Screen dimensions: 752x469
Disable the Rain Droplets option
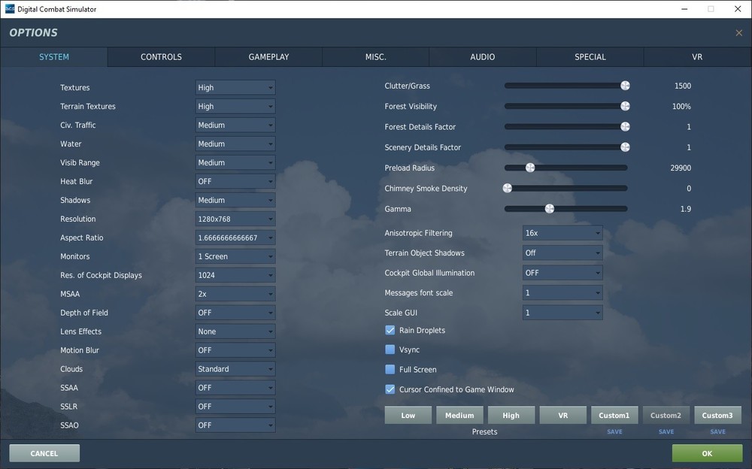click(x=390, y=330)
